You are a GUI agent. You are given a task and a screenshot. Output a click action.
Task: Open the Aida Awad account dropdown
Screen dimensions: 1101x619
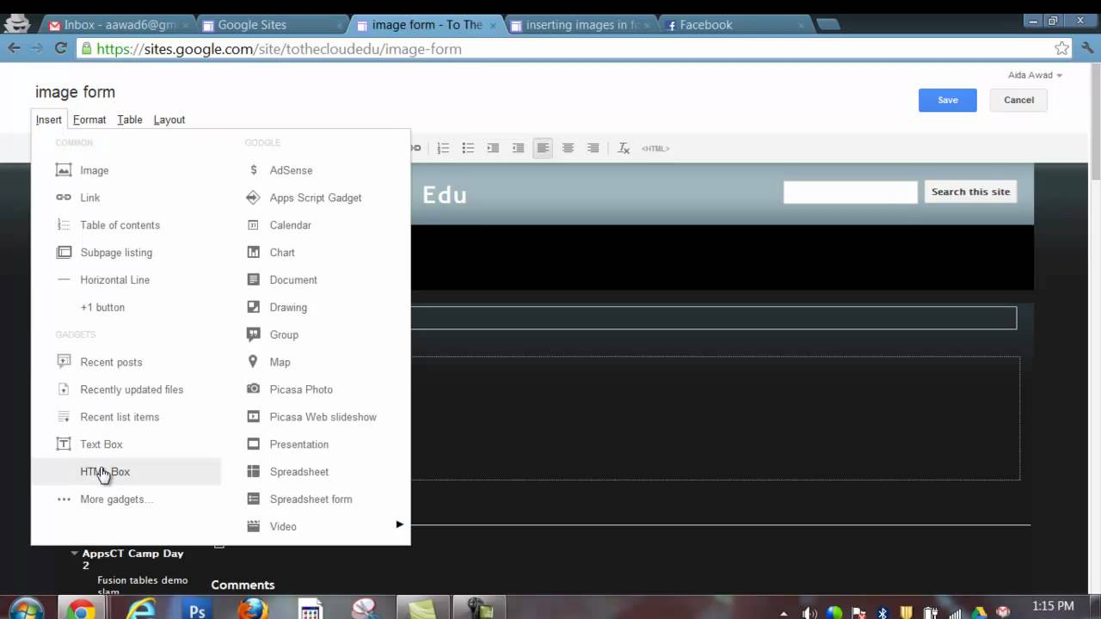pyautogui.click(x=1035, y=76)
